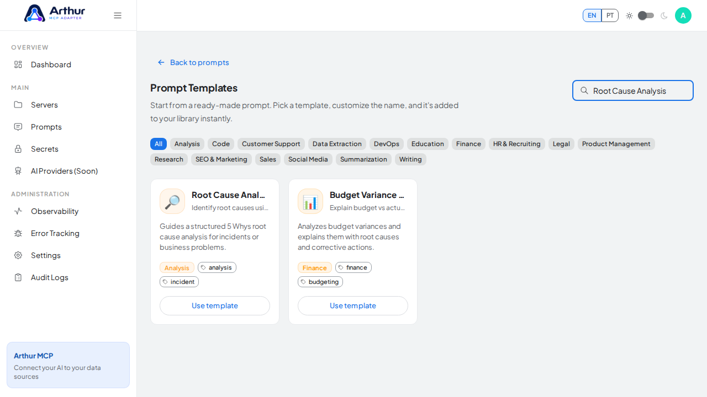The height and width of the screenshot is (397, 707).
Task: Click the template search input field
Action: click(633, 90)
